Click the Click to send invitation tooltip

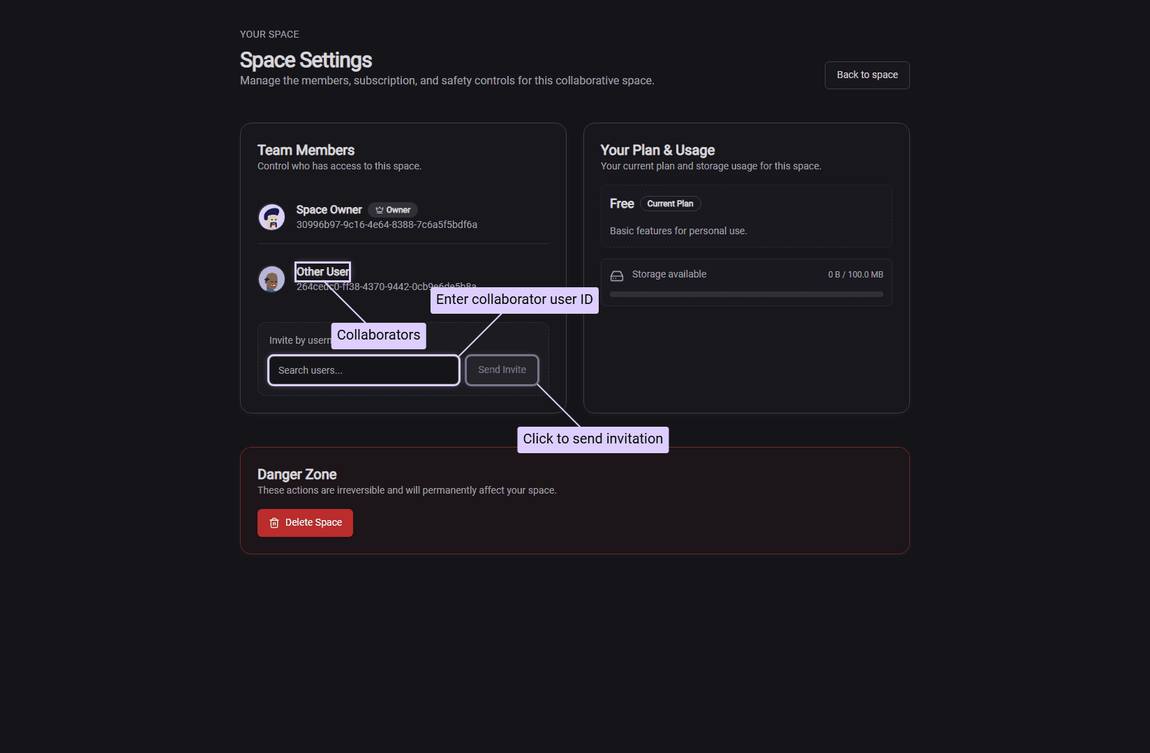592,439
